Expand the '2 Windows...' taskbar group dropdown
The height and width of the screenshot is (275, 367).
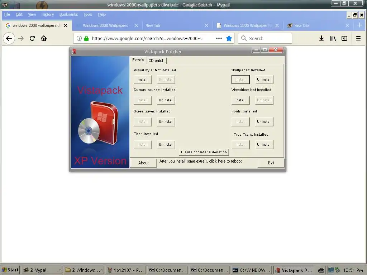(102, 270)
